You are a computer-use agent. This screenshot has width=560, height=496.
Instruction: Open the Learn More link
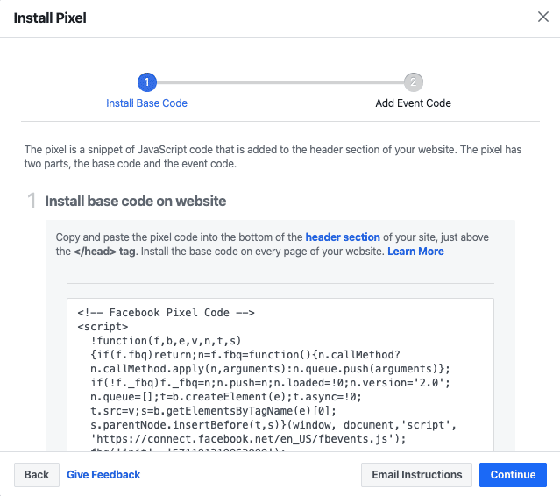coord(415,252)
